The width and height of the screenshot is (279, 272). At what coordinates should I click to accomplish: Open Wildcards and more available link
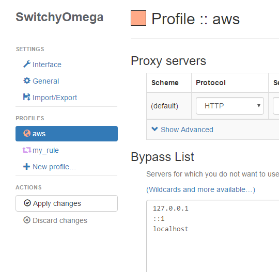tap(200, 189)
